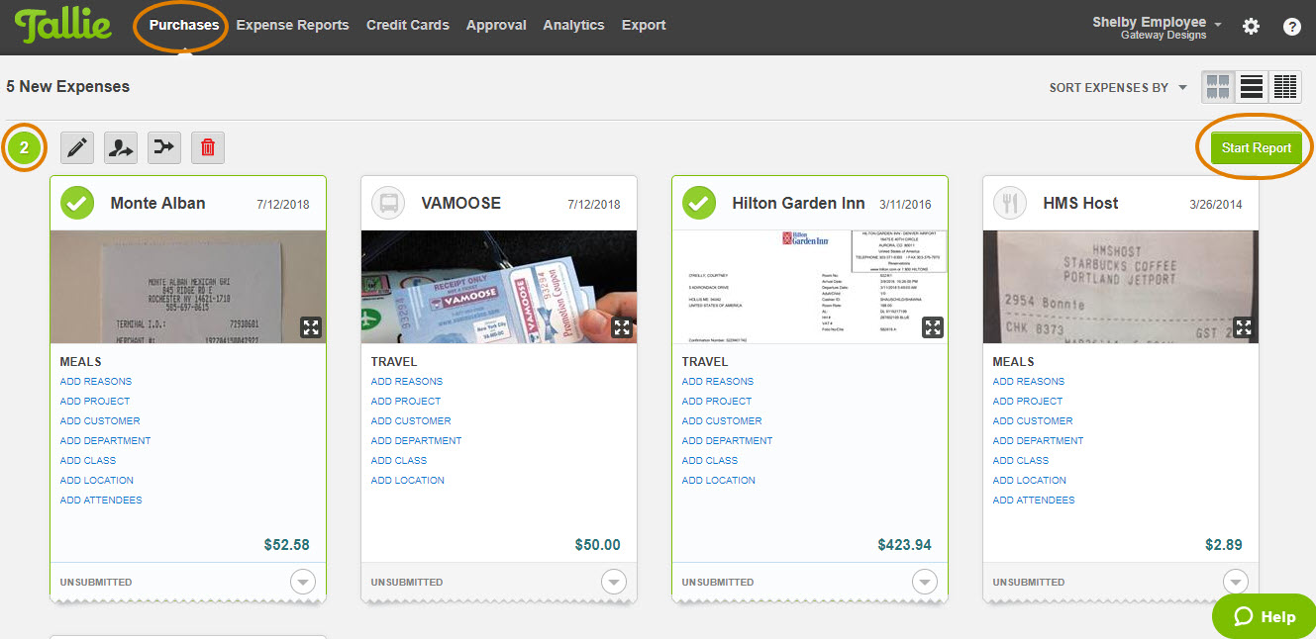This screenshot has height=639, width=1316.
Task: Go to the Analytics tab
Action: pyautogui.click(x=573, y=25)
